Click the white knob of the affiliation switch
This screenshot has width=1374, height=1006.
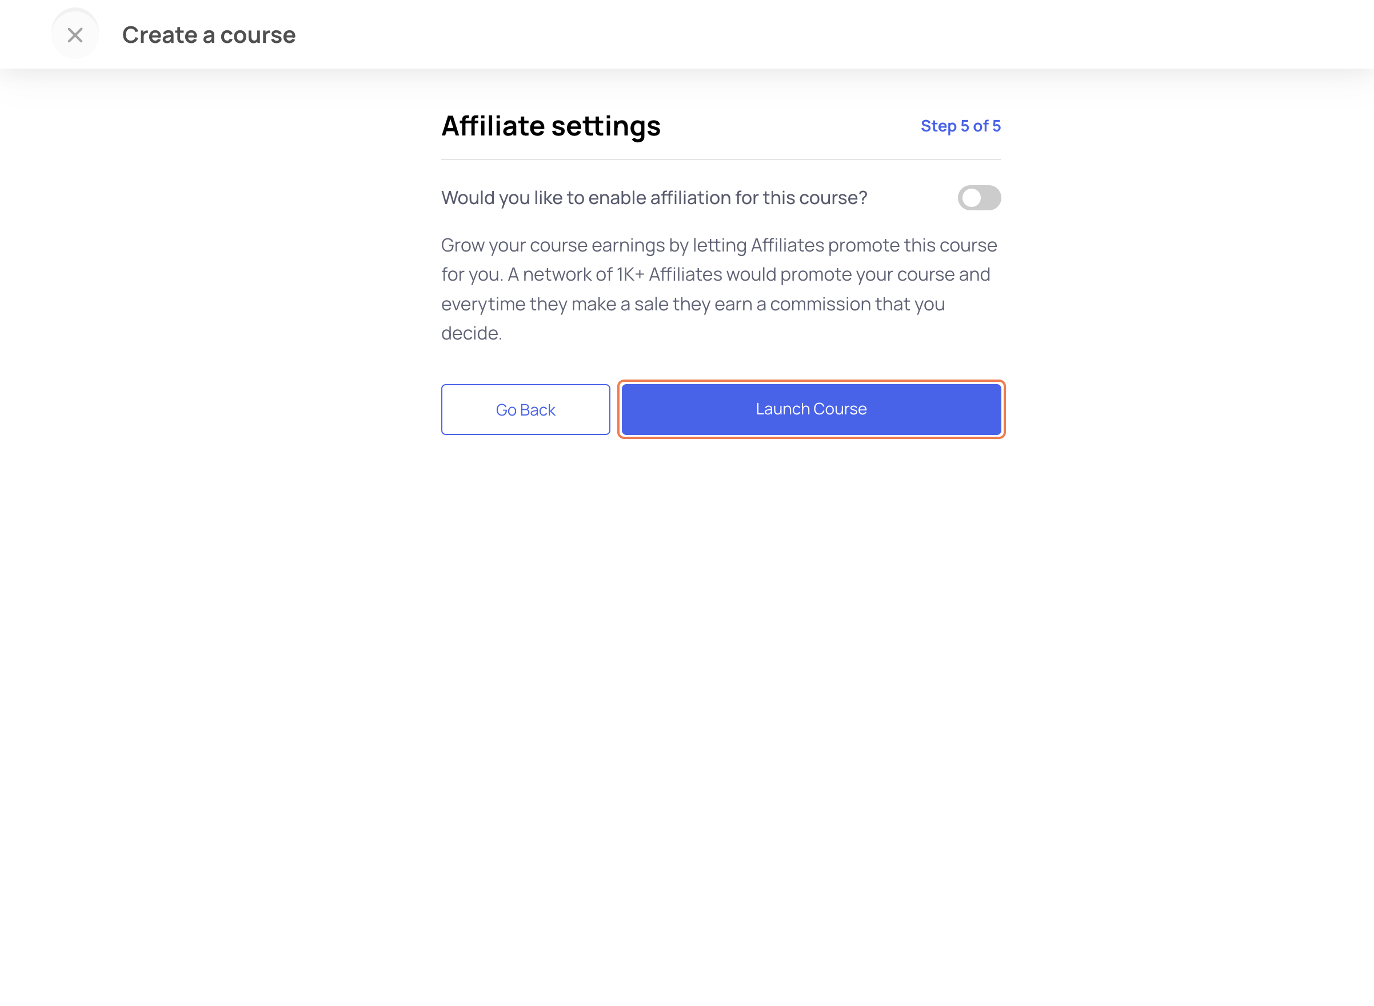point(971,198)
